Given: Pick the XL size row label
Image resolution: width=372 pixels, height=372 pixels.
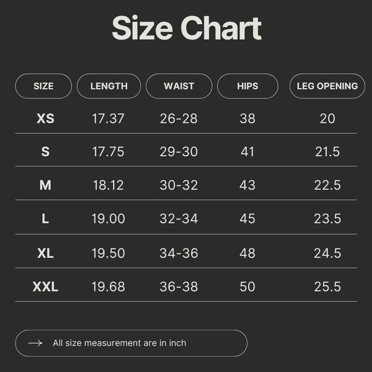Looking at the screenshot, I should [x=45, y=253].
